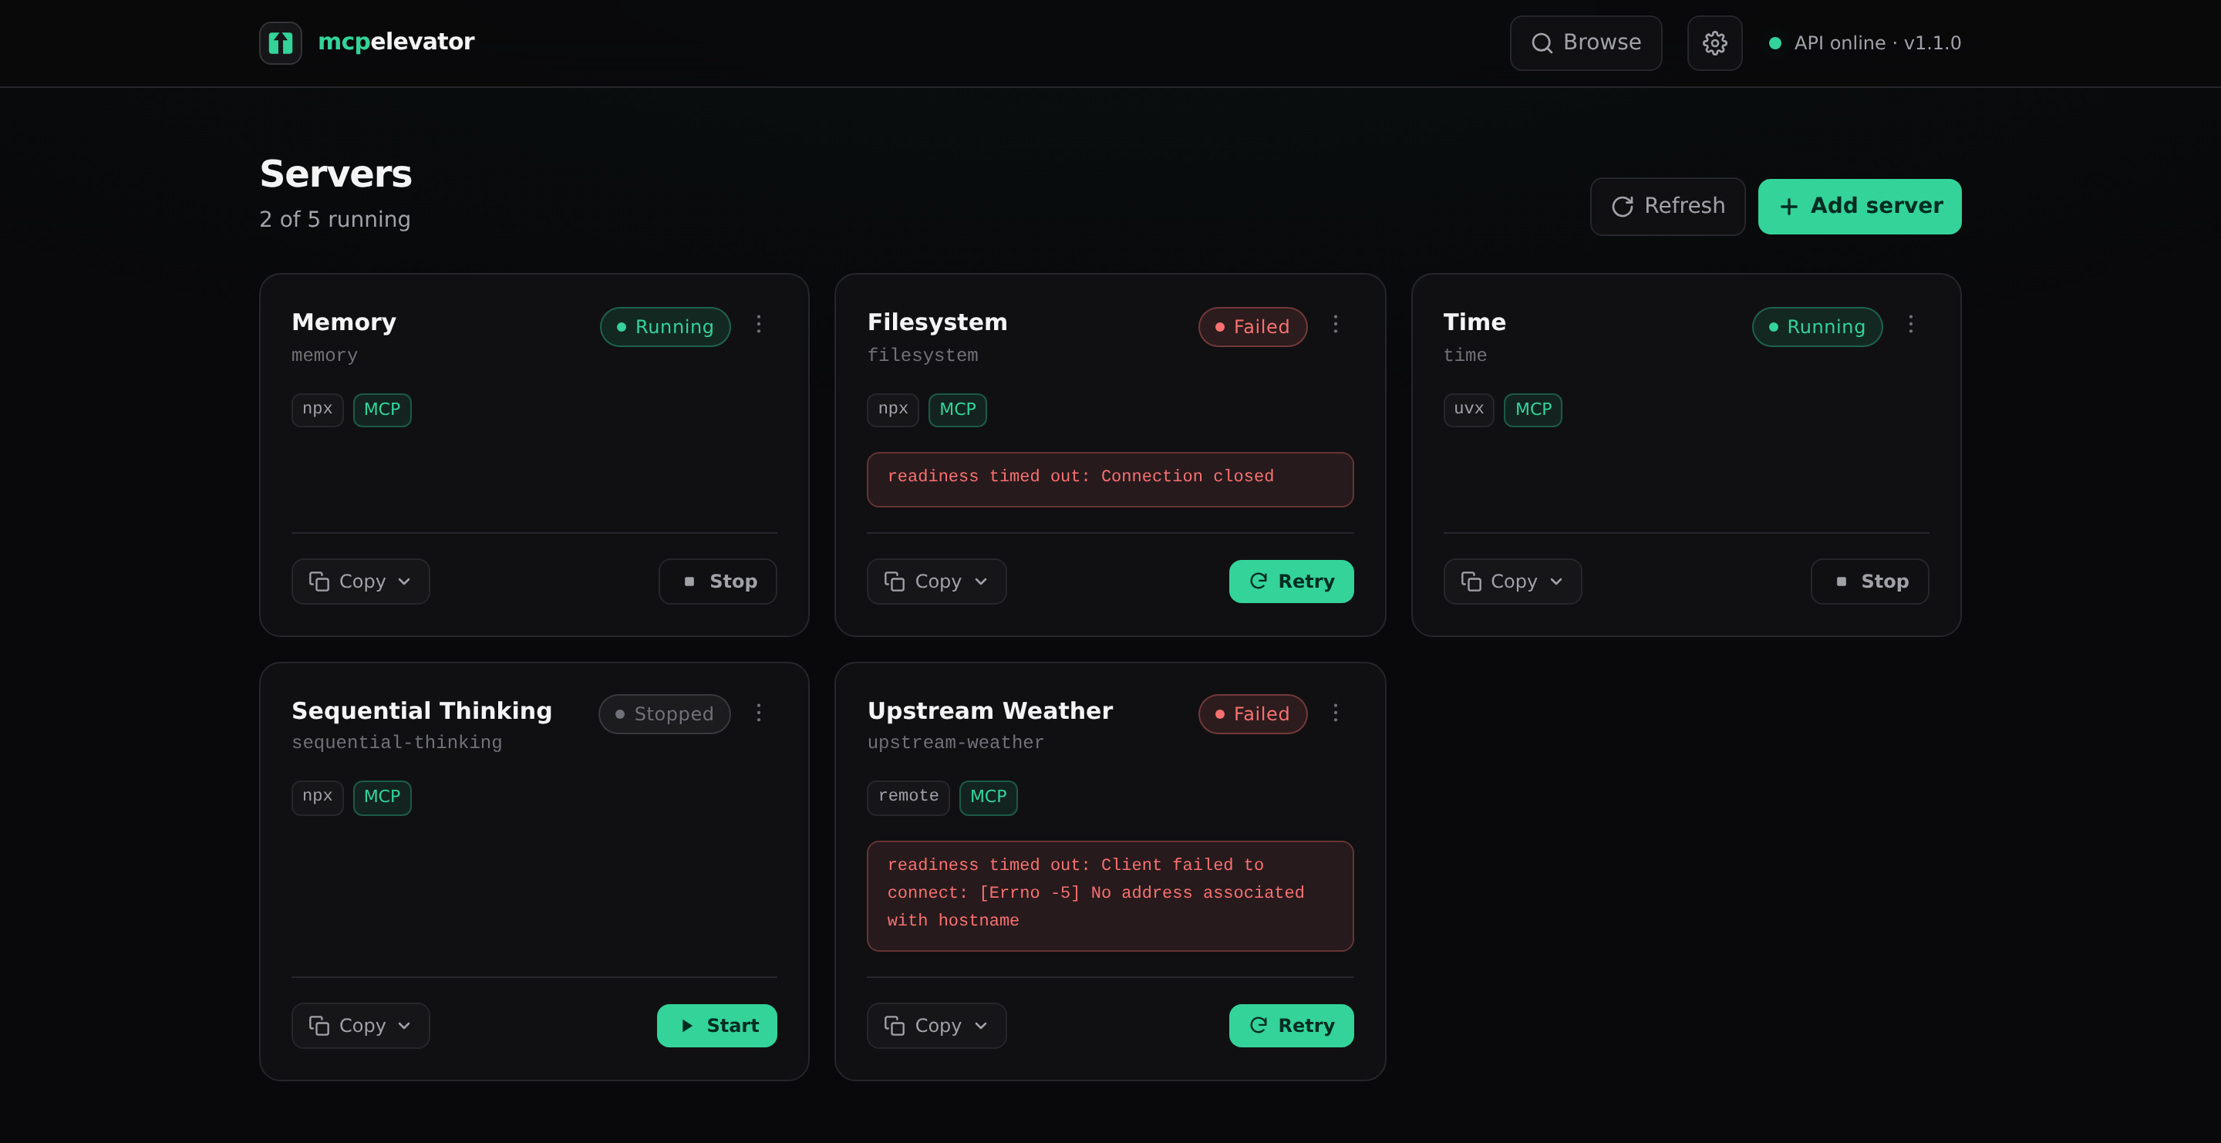This screenshot has width=2221, height=1143.
Task: Click the MCP tag on Time card
Action: point(1533,410)
